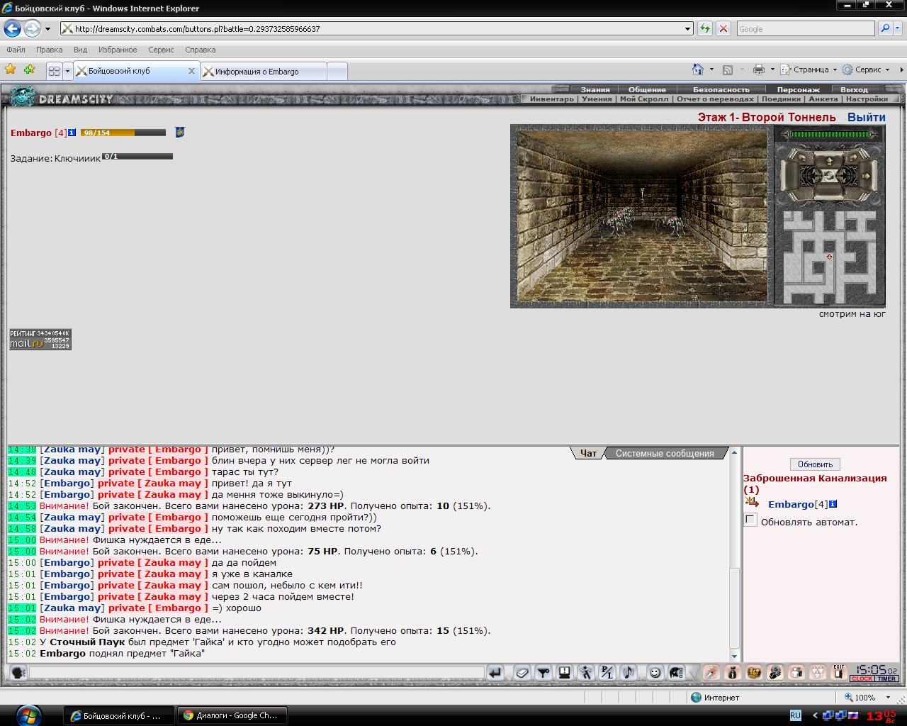Click the smiley emoticons icon
The image size is (907, 726).
(x=655, y=673)
